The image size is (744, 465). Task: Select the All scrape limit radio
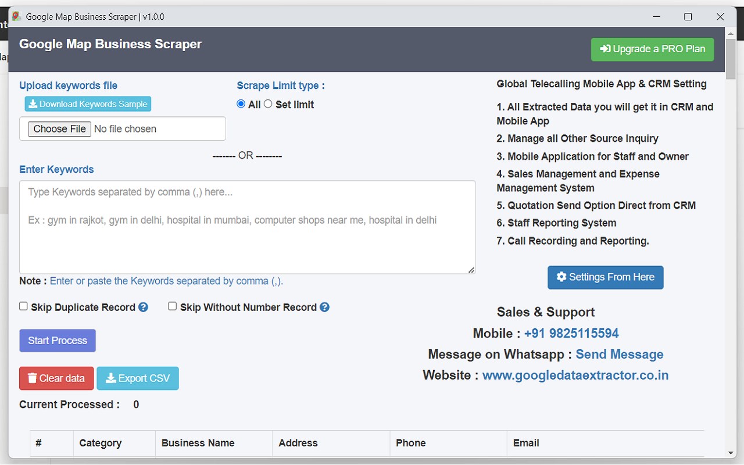coord(241,104)
